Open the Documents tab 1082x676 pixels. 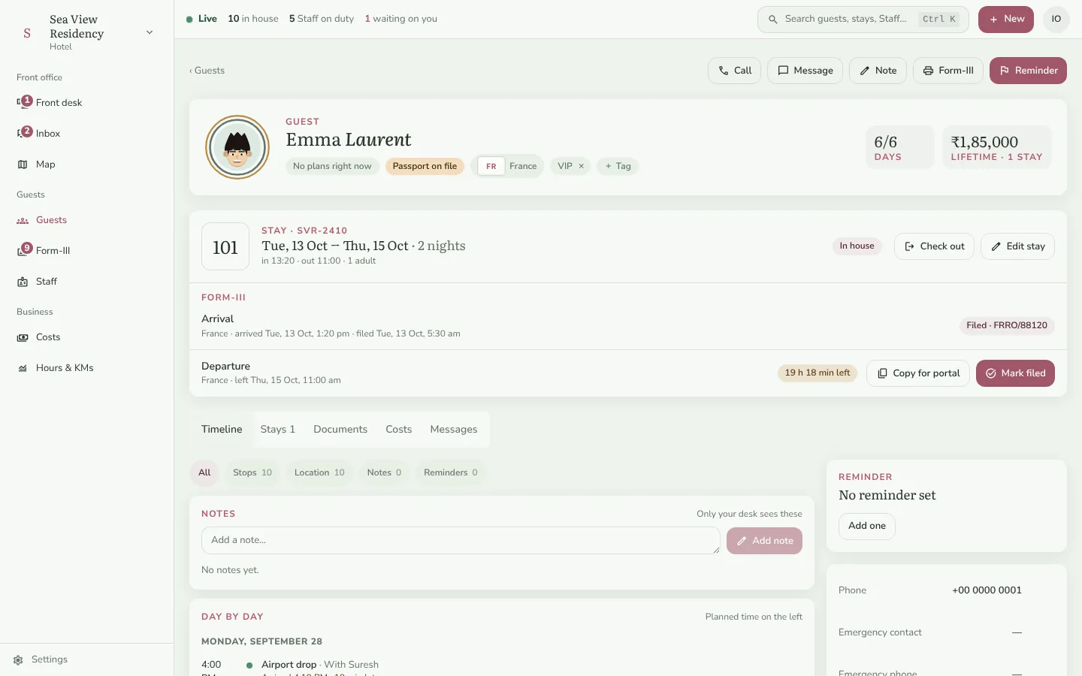click(x=340, y=430)
